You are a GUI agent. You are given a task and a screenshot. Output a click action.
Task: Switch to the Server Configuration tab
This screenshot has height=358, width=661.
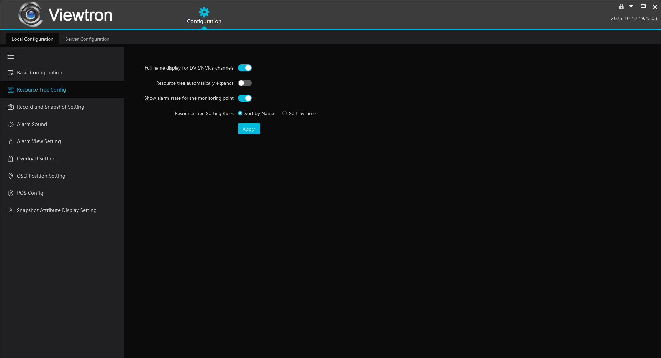87,39
